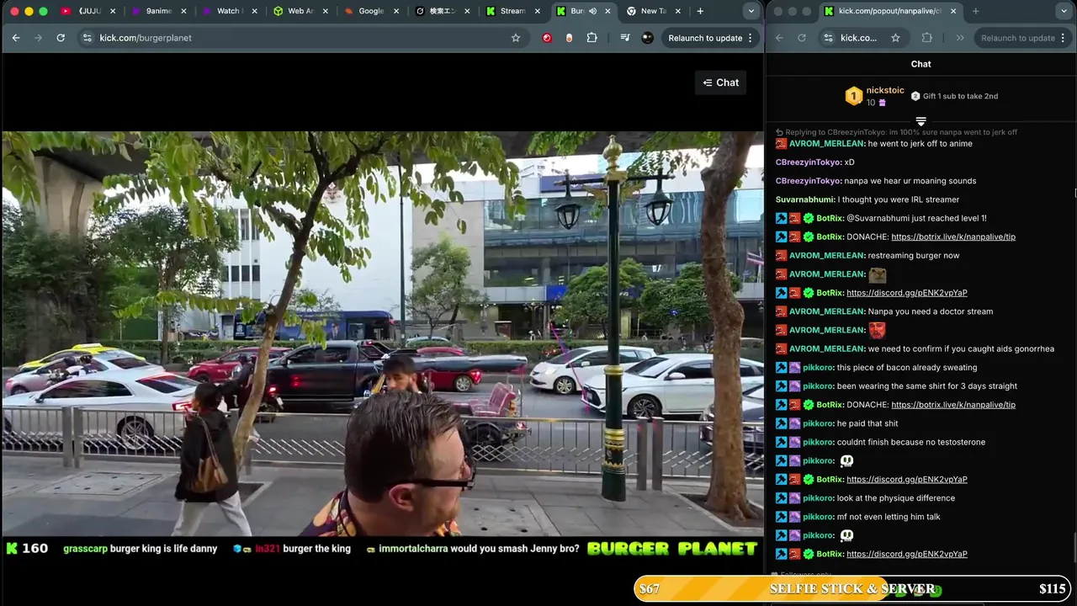Switch to the Web Ar tab
Screen dimensions: 1077x606
300,11
